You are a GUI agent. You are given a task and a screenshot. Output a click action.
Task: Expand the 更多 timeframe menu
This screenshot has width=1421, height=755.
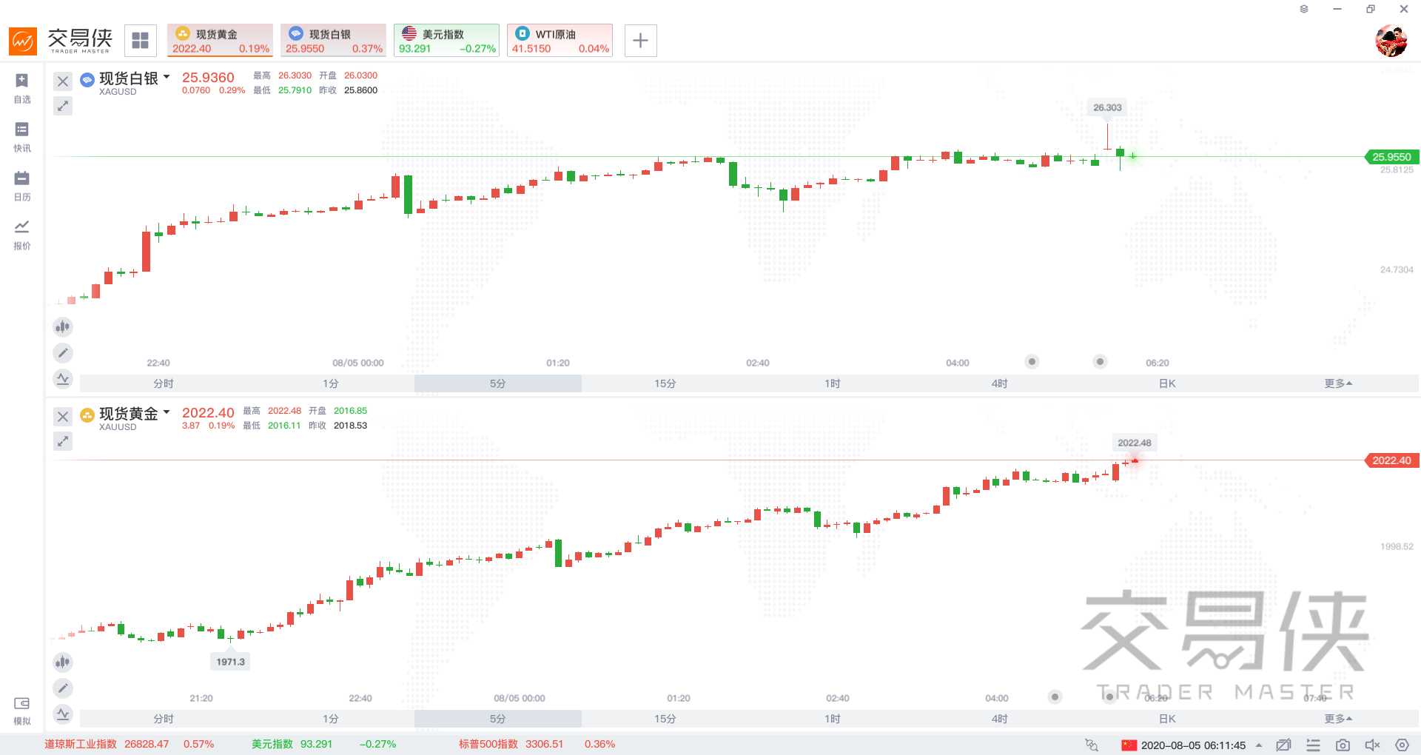pos(1337,383)
